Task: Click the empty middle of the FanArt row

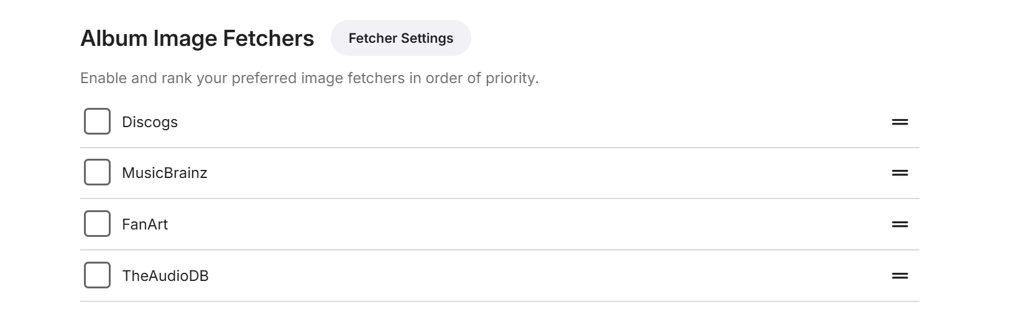Action: (497, 224)
